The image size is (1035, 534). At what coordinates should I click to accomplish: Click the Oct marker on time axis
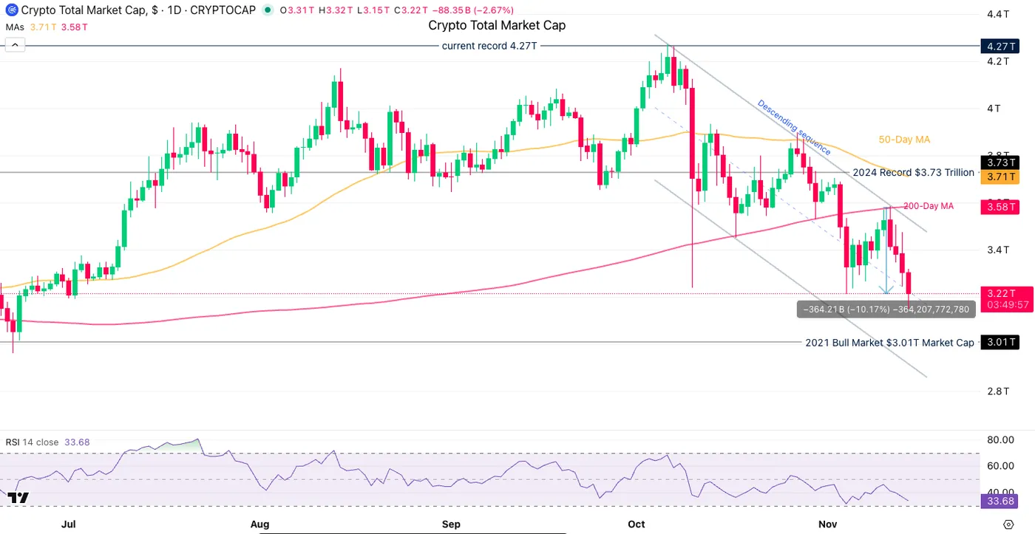tap(636, 524)
